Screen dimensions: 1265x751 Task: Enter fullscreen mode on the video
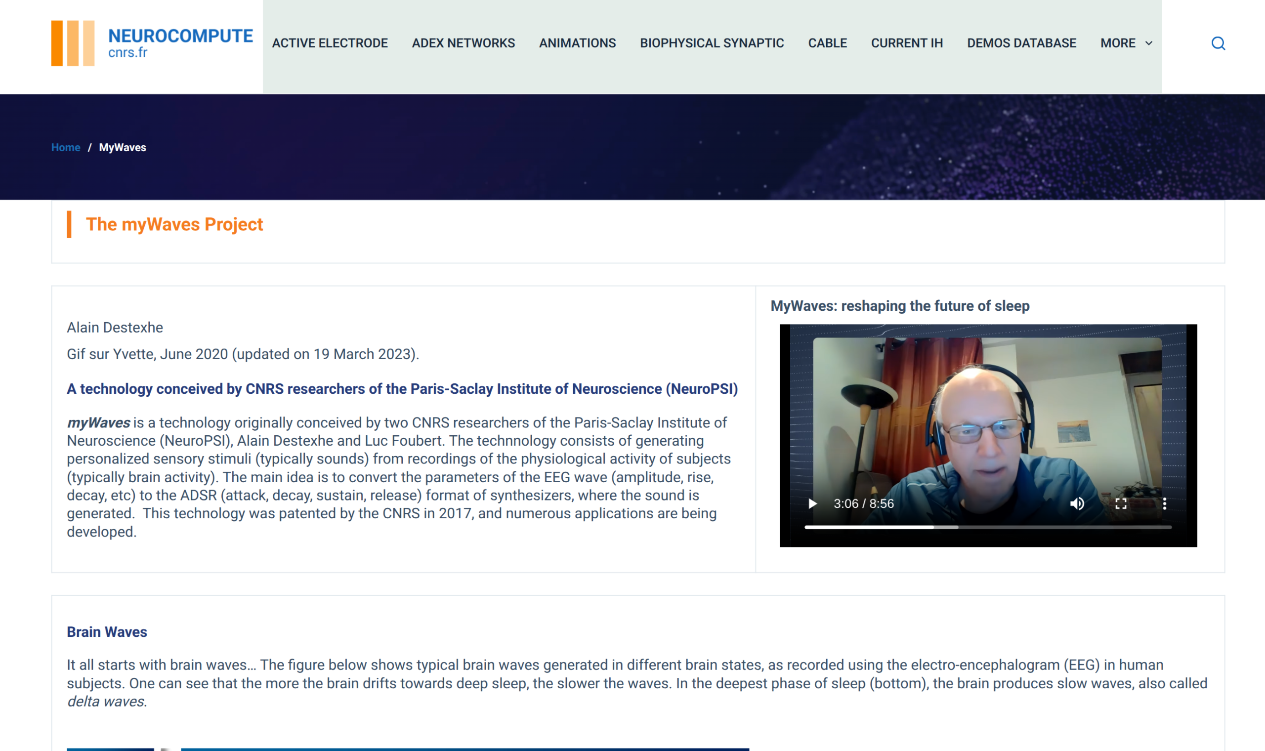(1121, 503)
